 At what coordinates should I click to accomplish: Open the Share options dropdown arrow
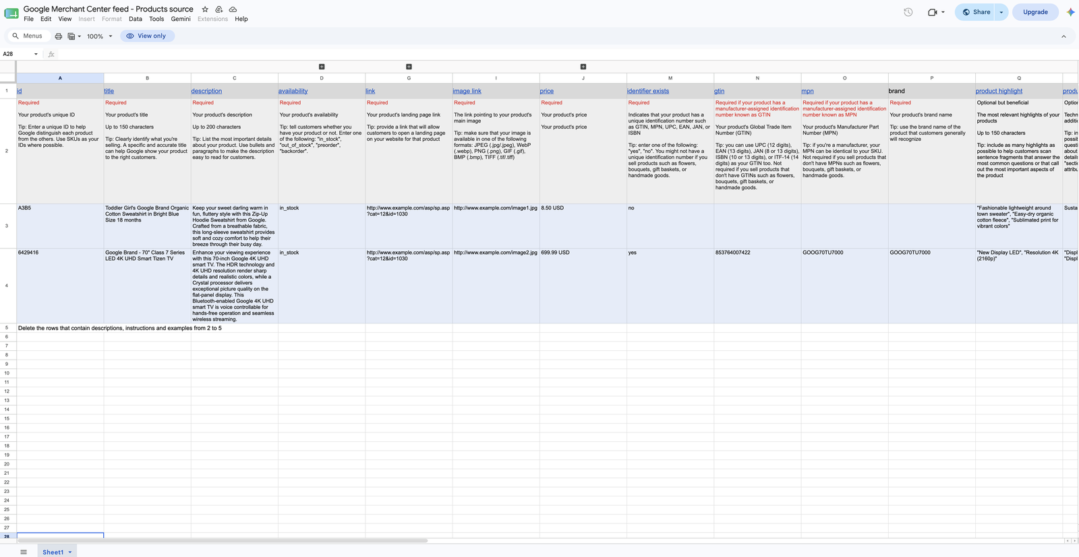tap(1001, 12)
